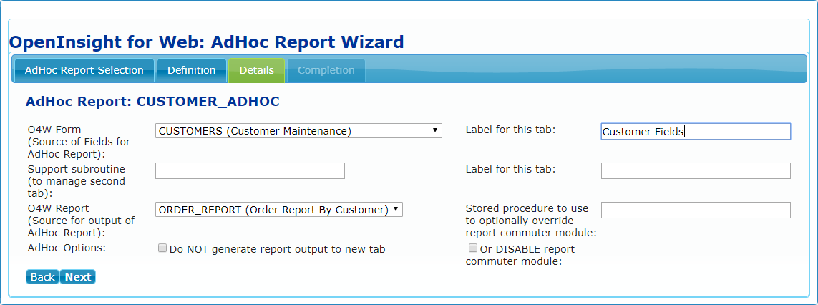Tick the DISABLE report commuter module checkbox
Viewport: 818px width, 305px height.
(472, 248)
